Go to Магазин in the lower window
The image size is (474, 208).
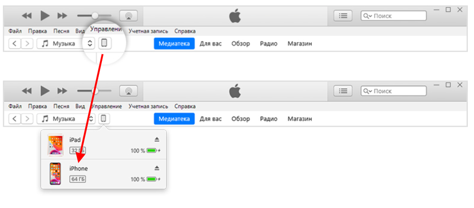click(300, 119)
